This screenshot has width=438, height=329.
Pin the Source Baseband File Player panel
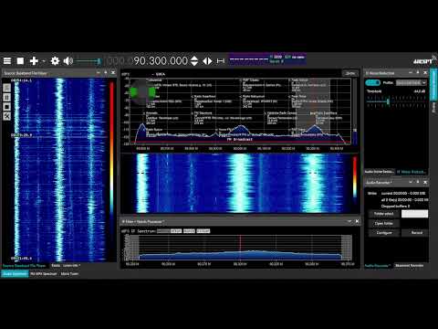click(x=106, y=73)
